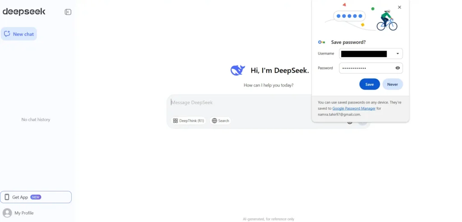
Task: Open Get App option
Action: pyautogui.click(x=36, y=197)
